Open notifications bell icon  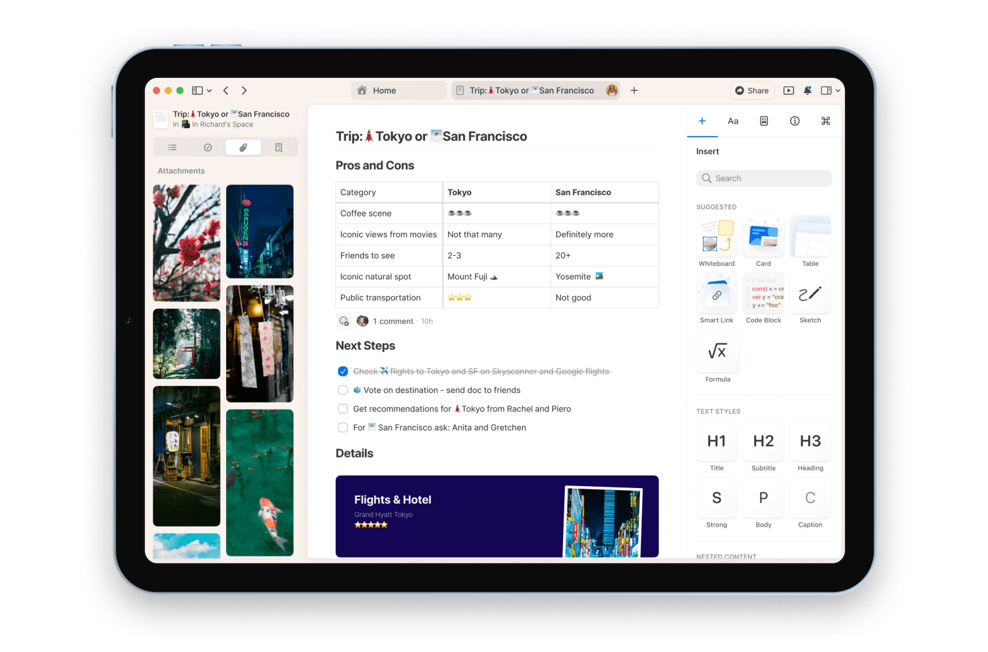pyautogui.click(x=807, y=91)
